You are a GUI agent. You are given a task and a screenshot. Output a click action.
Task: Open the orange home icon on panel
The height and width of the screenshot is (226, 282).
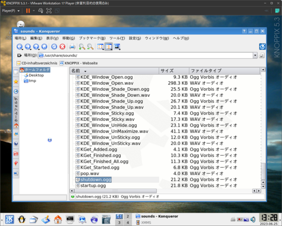pyautogui.click(x=58, y=219)
